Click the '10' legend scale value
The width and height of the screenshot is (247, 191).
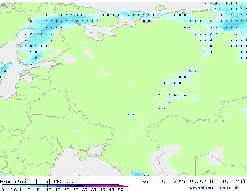pos(49,189)
